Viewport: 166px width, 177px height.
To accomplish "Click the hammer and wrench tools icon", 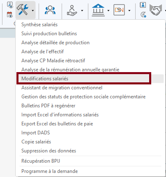I will pyautogui.click(x=23, y=10).
